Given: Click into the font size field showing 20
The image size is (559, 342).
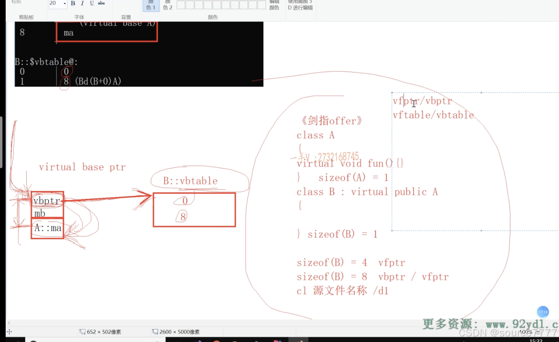Looking at the screenshot, I should [55, 4].
